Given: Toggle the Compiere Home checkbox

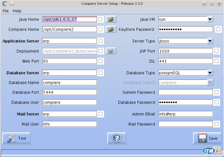Looking at the screenshot, I should click(100, 30).
